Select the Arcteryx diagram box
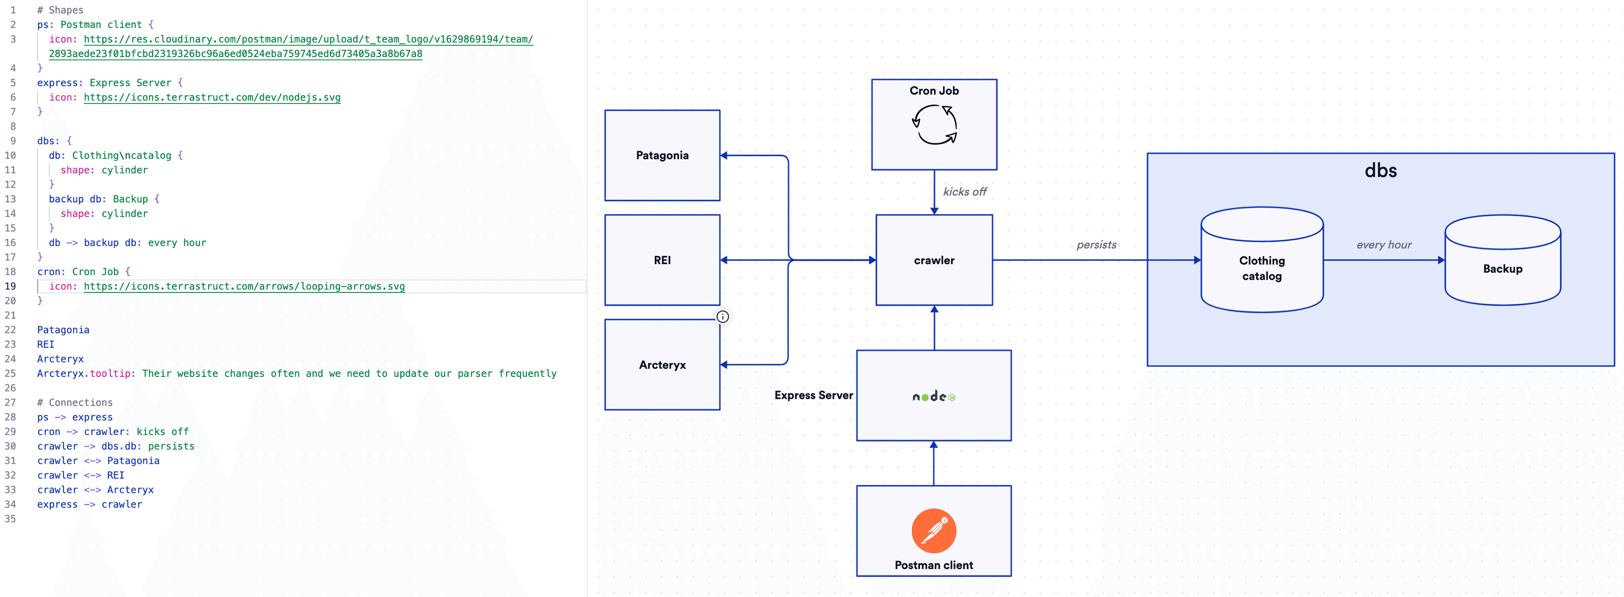 pyautogui.click(x=662, y=365)
